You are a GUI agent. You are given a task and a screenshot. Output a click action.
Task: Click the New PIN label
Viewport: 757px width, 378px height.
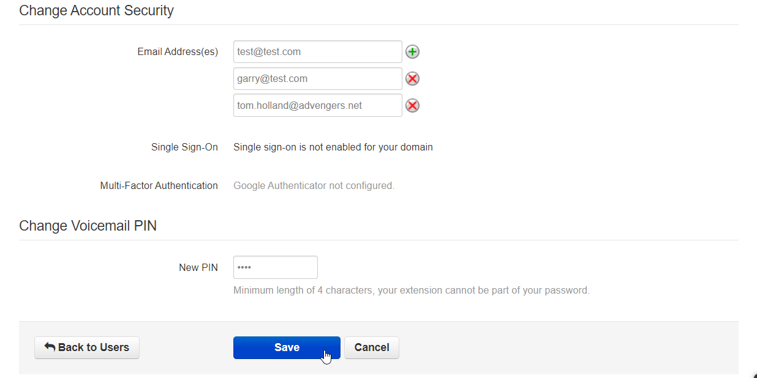(198, 267)
